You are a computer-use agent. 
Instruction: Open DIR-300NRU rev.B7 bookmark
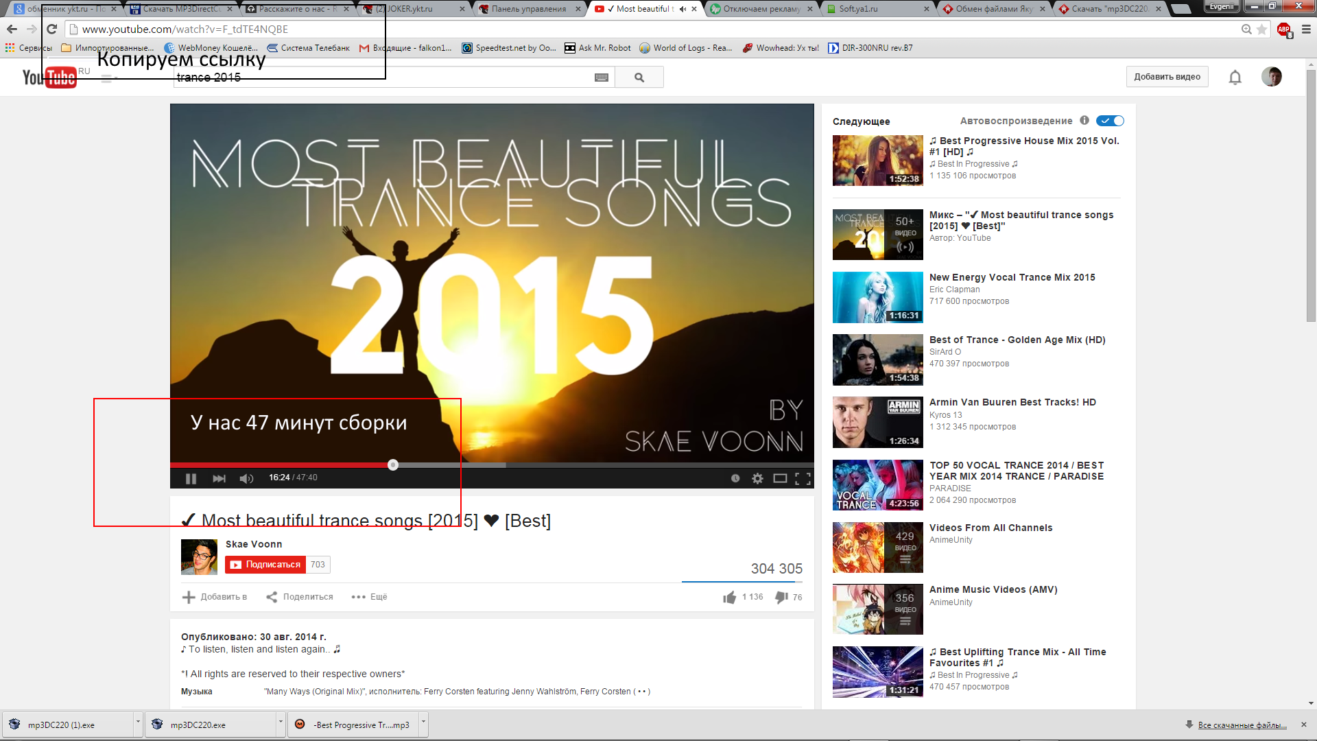[870, 48]
